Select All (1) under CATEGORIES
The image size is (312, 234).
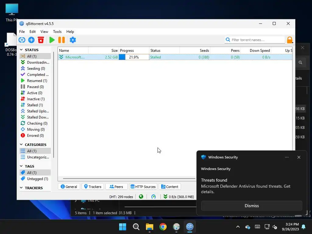click(35, 151)
